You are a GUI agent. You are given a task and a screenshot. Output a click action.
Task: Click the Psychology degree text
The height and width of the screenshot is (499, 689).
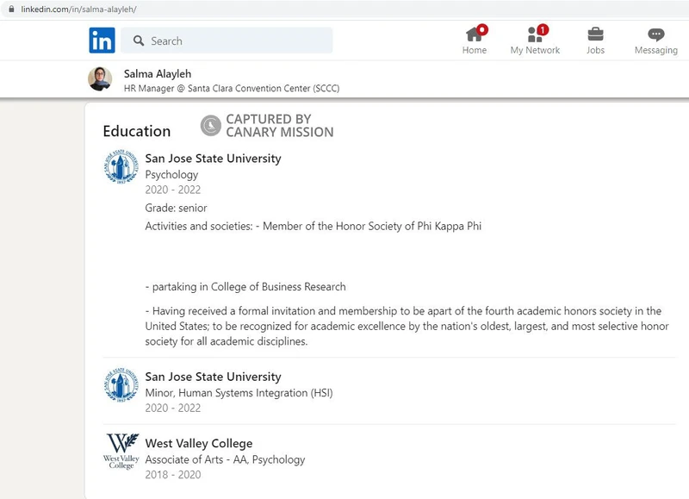171,175
